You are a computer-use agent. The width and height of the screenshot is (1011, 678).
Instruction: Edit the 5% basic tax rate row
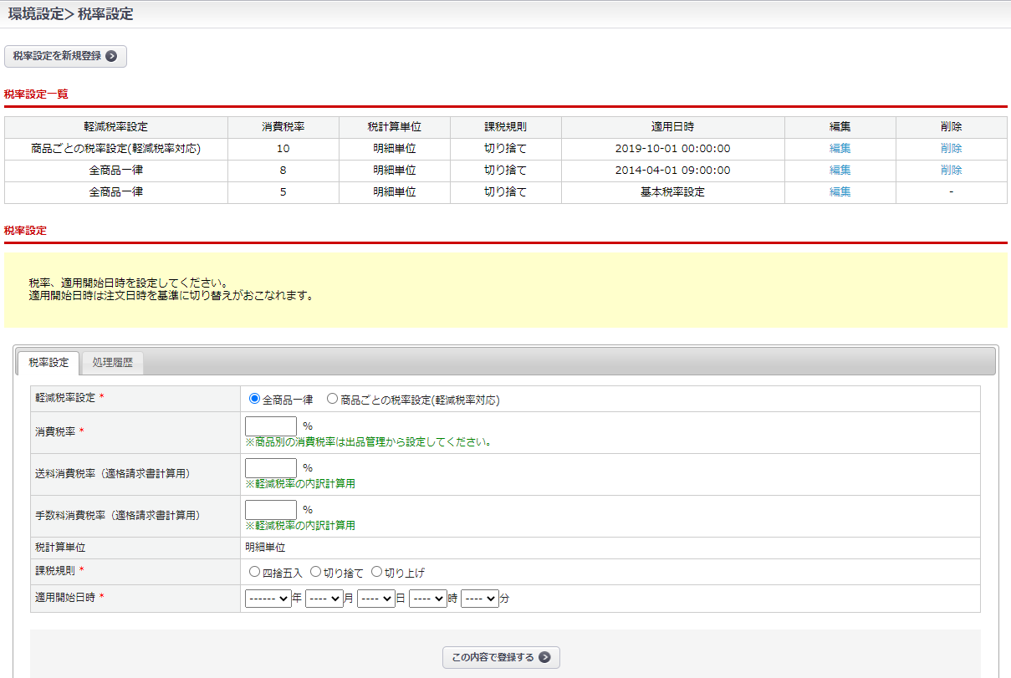840,192
